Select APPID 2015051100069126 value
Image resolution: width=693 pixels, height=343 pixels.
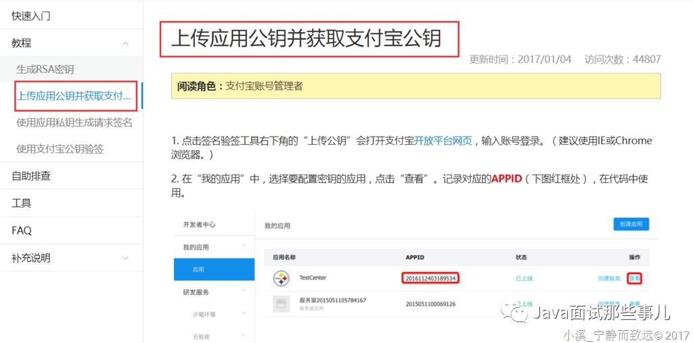(430, 304)
